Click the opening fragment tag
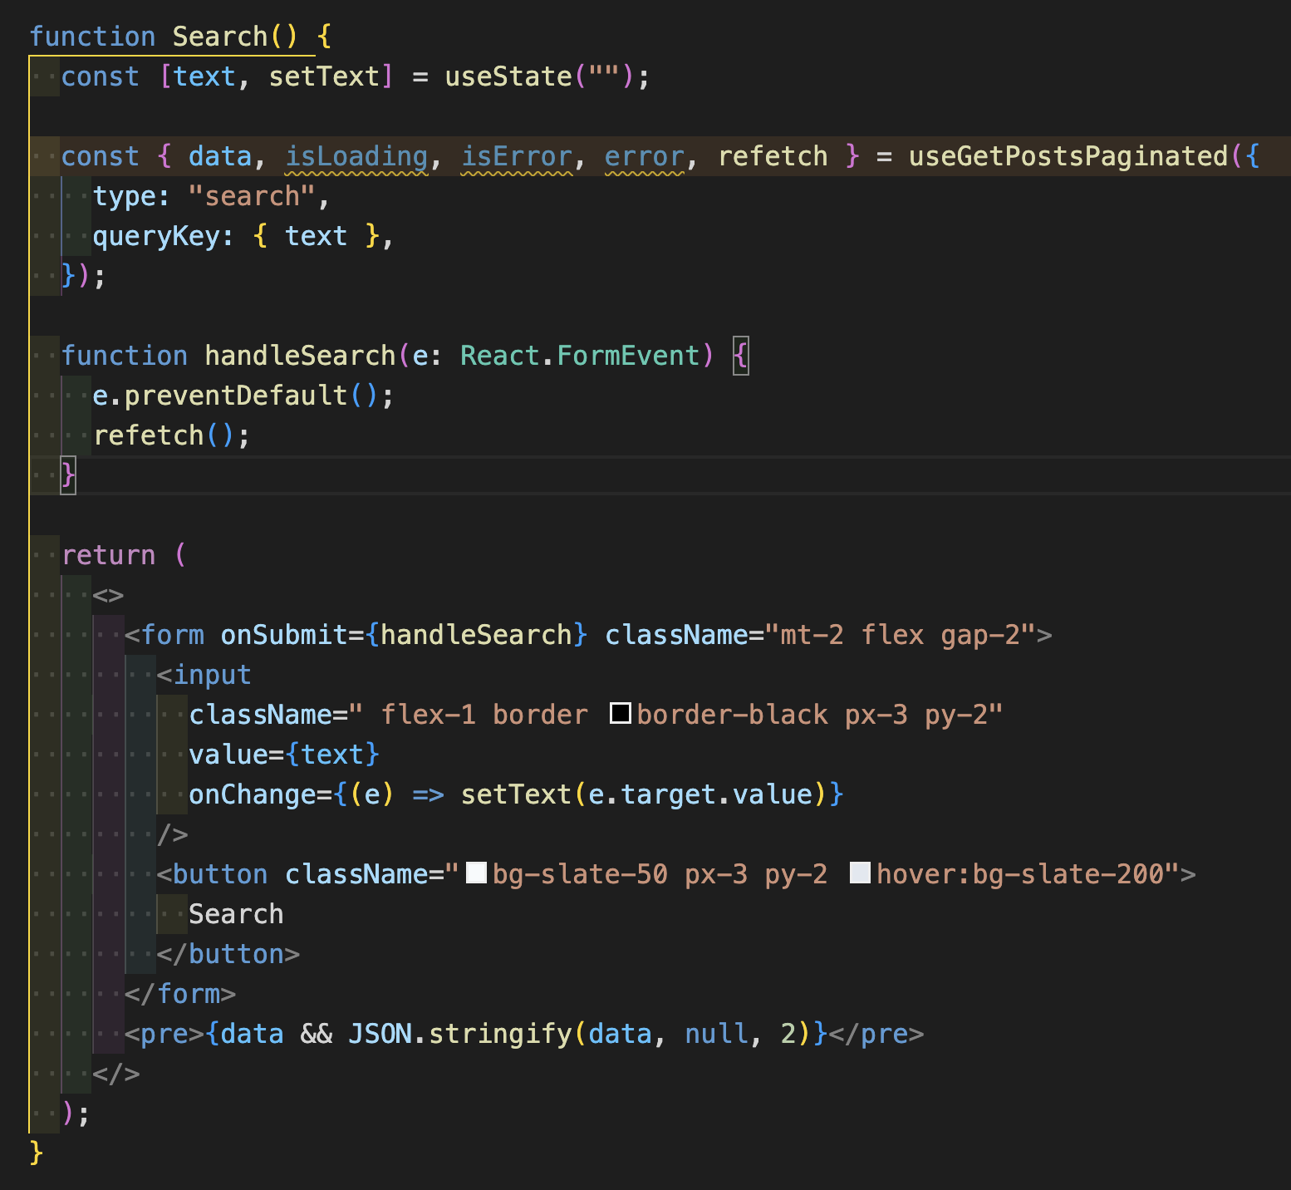This screenshot has width=1291, height=1190. (108, 595)
